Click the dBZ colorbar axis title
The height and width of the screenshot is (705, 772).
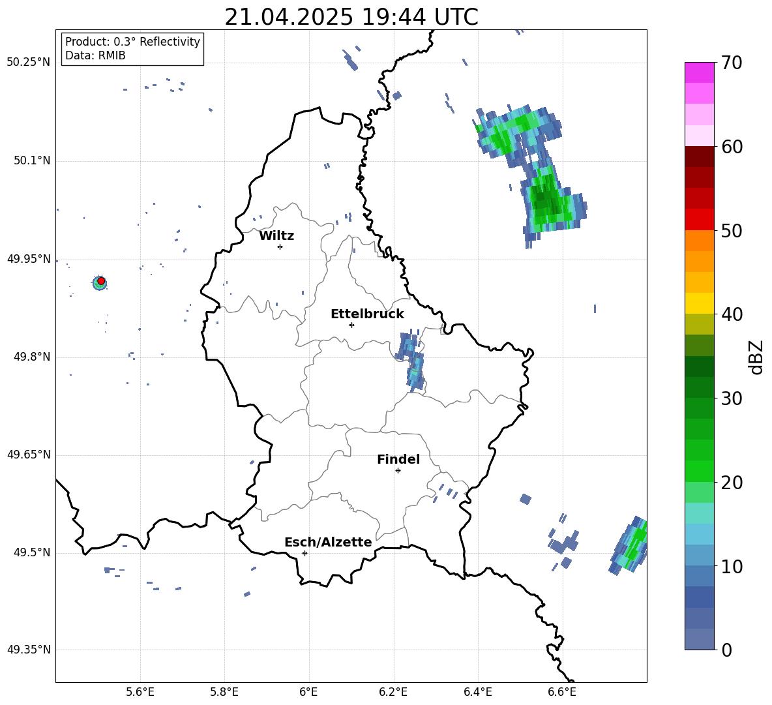coord(756,357)
